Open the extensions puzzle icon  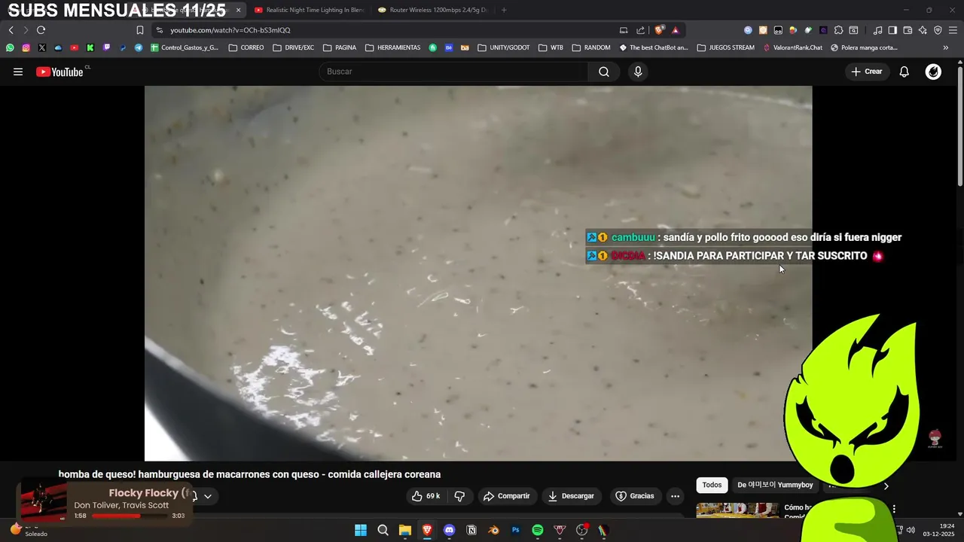pyautogui.click(x=838, y=30)
